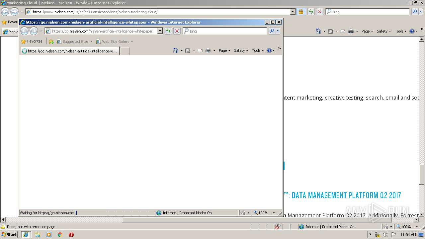Viewport: 425px width, 239px height.
Task: Click search magnifier in Marketing Cloud window
Action: (x=415, y=12)
